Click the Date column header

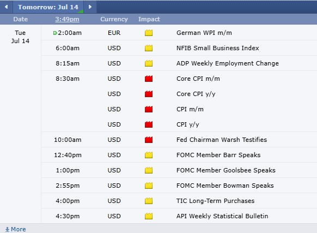click(x=20, y=19)
